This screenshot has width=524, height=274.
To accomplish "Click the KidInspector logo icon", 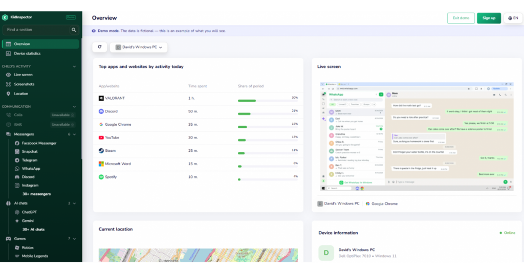I will pyautogui.click(x=5, y=17).
